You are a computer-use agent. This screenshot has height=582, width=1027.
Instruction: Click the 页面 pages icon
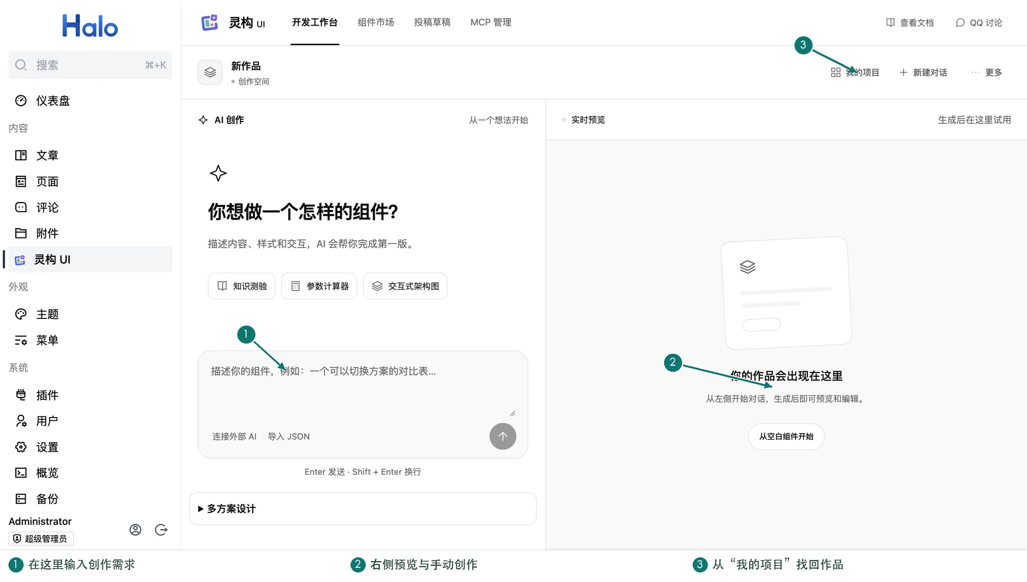click(21, 181)
